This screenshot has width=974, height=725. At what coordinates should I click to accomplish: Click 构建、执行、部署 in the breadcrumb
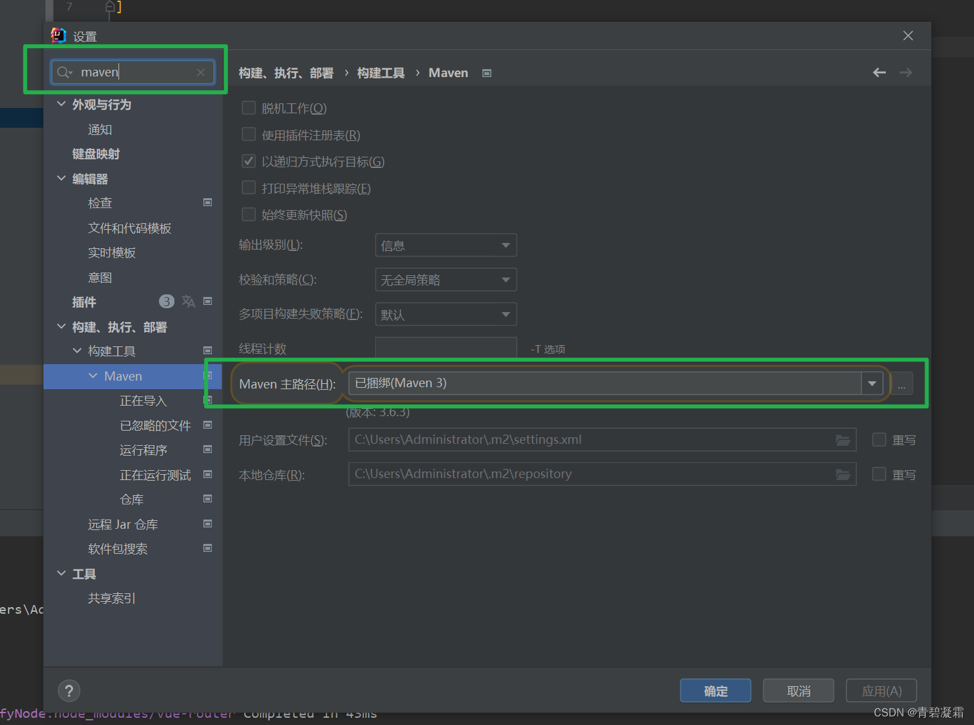point(286,73)
